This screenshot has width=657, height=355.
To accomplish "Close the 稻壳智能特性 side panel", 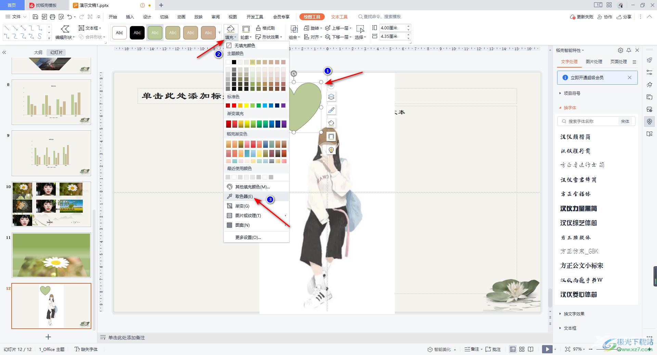I will [637, 50].
